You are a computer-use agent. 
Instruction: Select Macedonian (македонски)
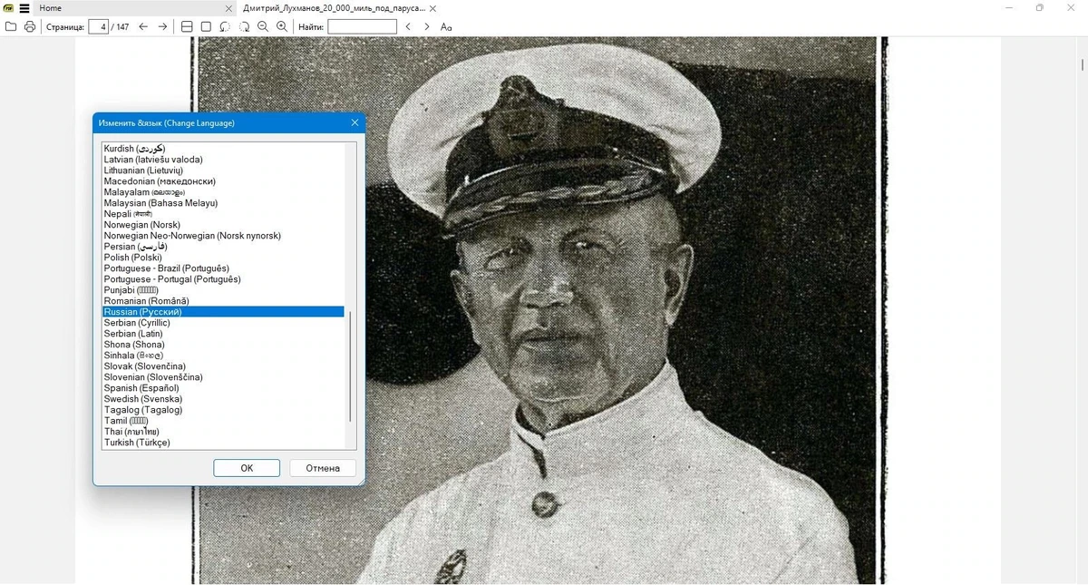click(x=223, y=181)
